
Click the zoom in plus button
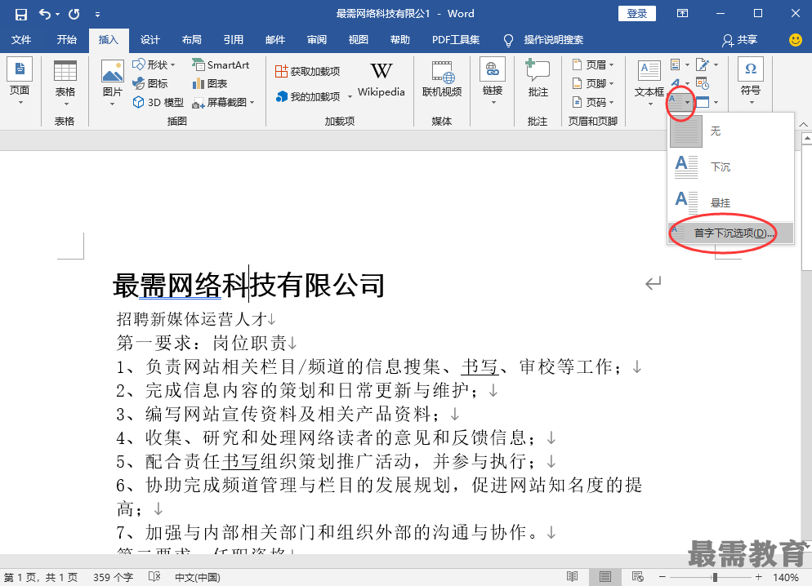(759, 577)
